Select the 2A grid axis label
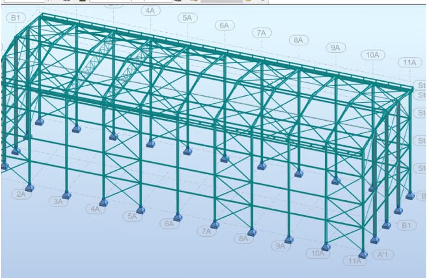 tap(21, 195)
